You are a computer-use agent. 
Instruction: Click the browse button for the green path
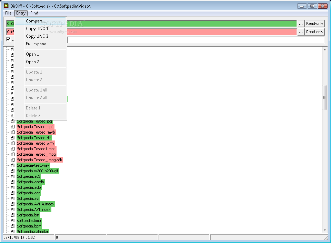(x=301, y=23)
